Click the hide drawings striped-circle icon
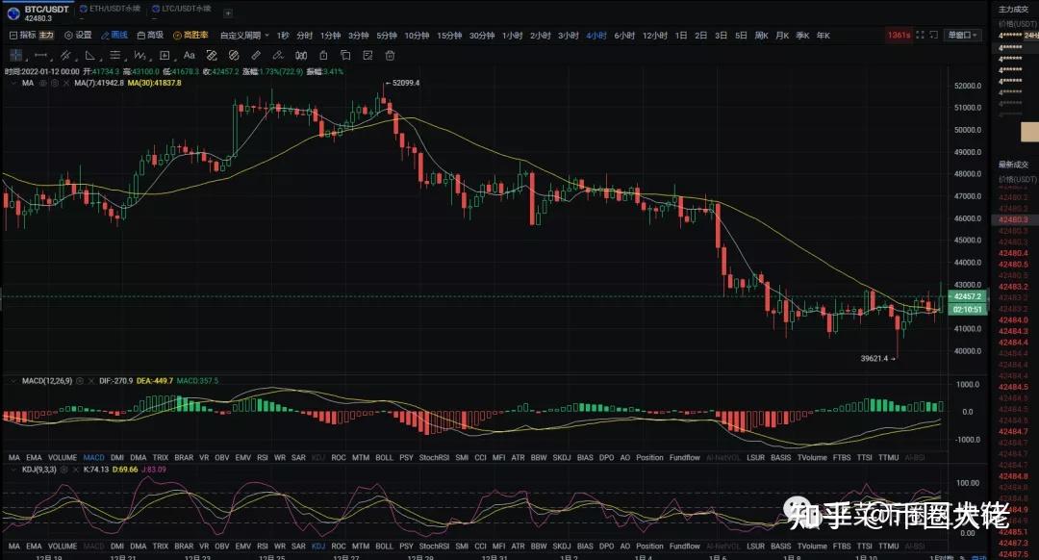 pos(233,55)
